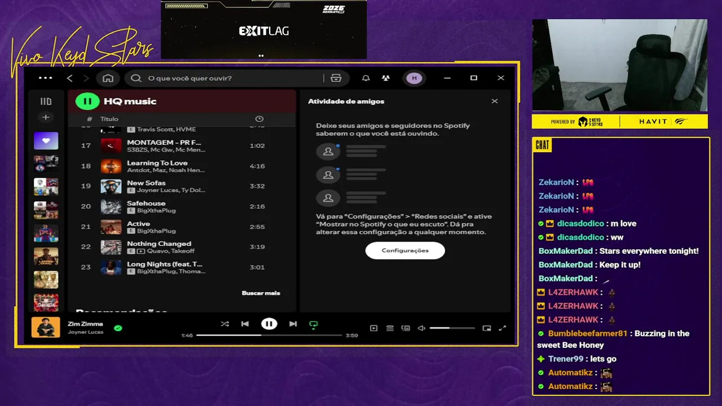Open the profile avatar 'H' menu

coord(415,78)
